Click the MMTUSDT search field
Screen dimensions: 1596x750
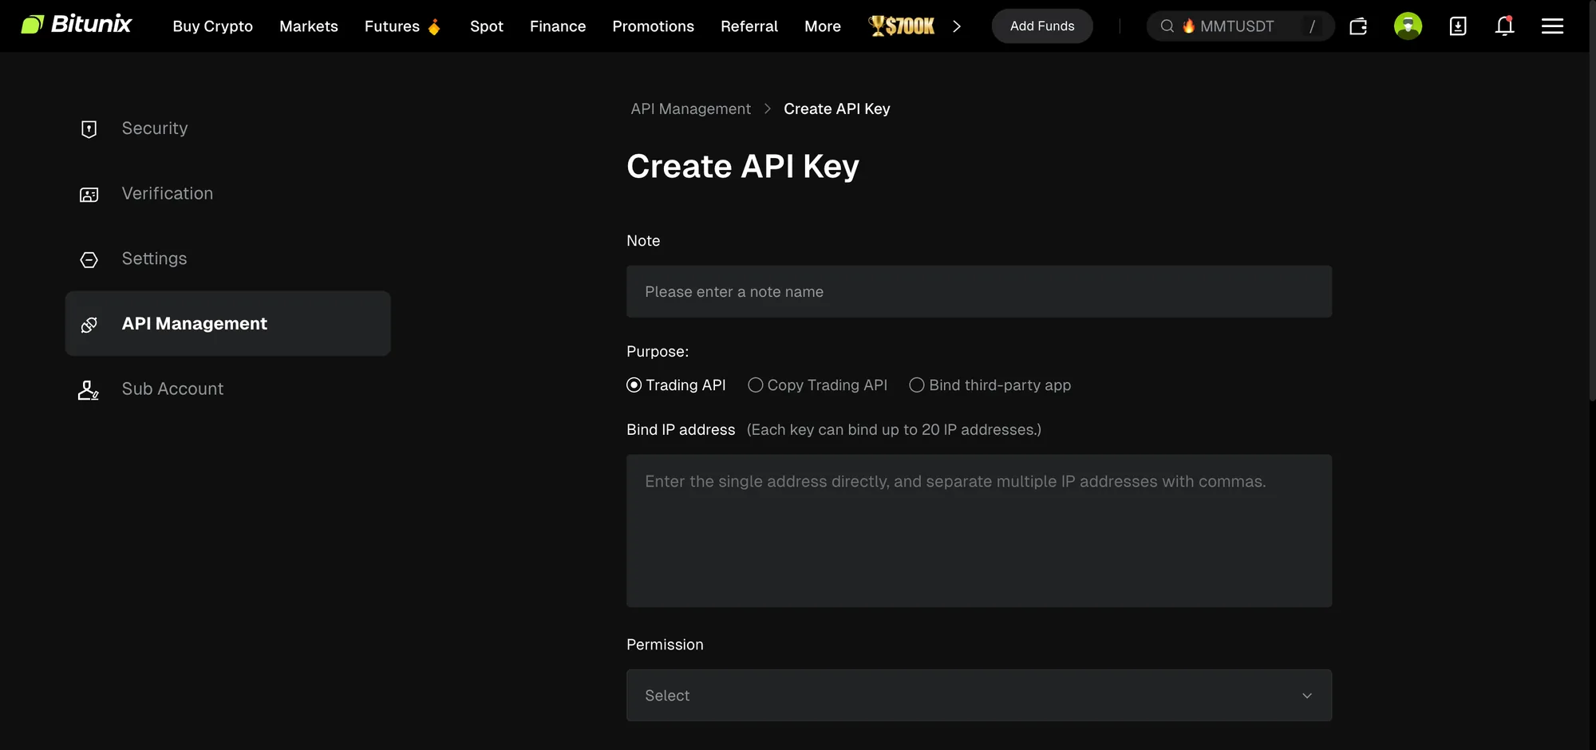coord(1240,26)
